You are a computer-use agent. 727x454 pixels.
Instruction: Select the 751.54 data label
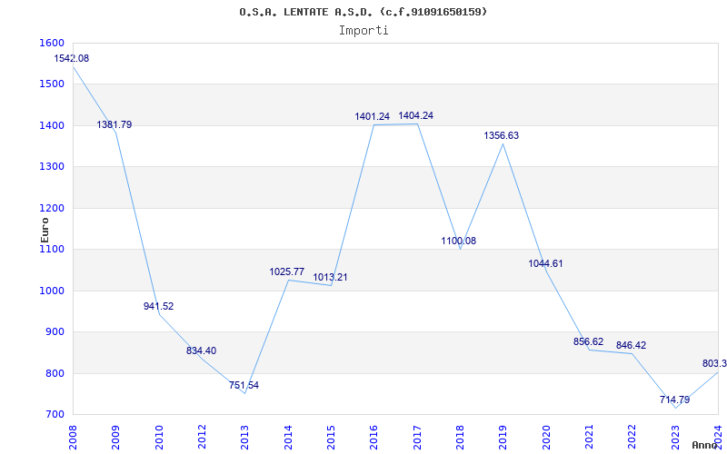pos(244,385)
